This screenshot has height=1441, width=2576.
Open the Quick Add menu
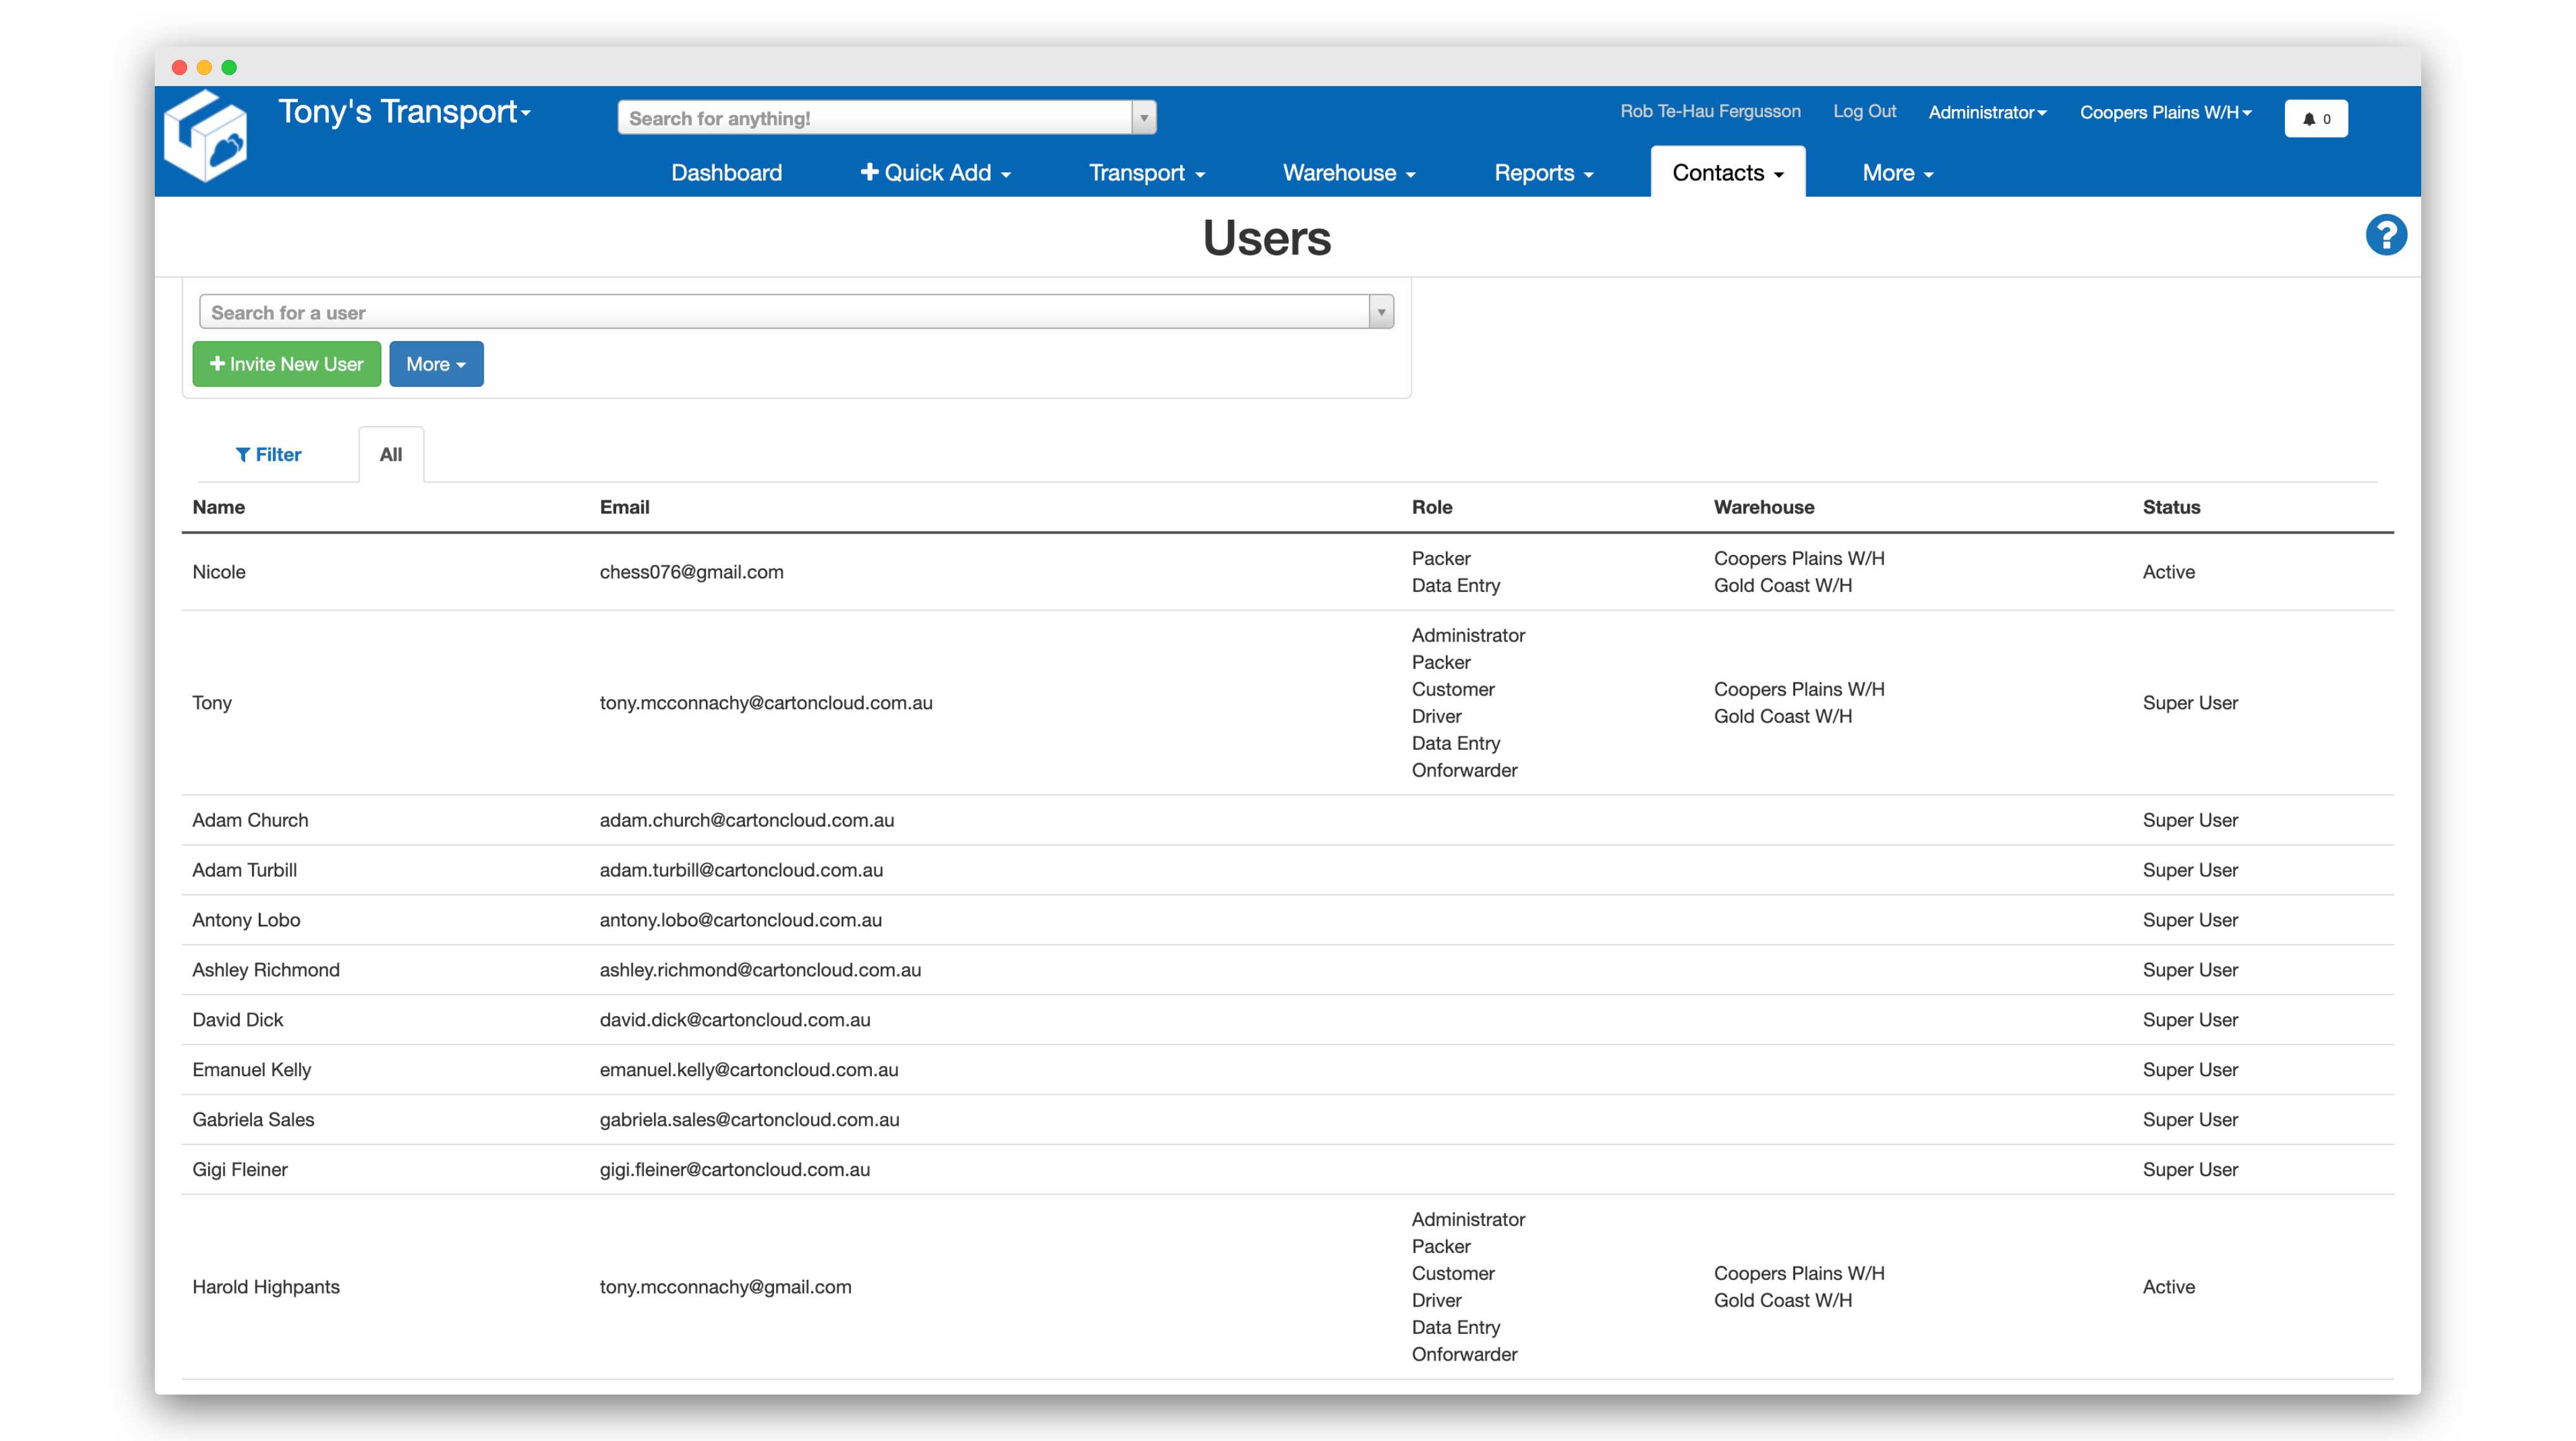click(935, 173)
